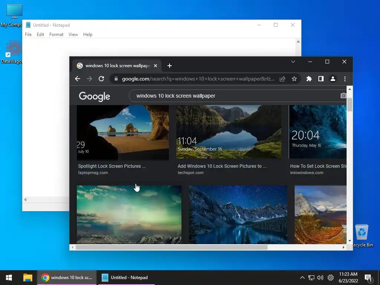This screenshot has width=380, height=285.
Task: Open Spotlight Lock Screen Pictures thumbnail
Action: click(123, 132)
